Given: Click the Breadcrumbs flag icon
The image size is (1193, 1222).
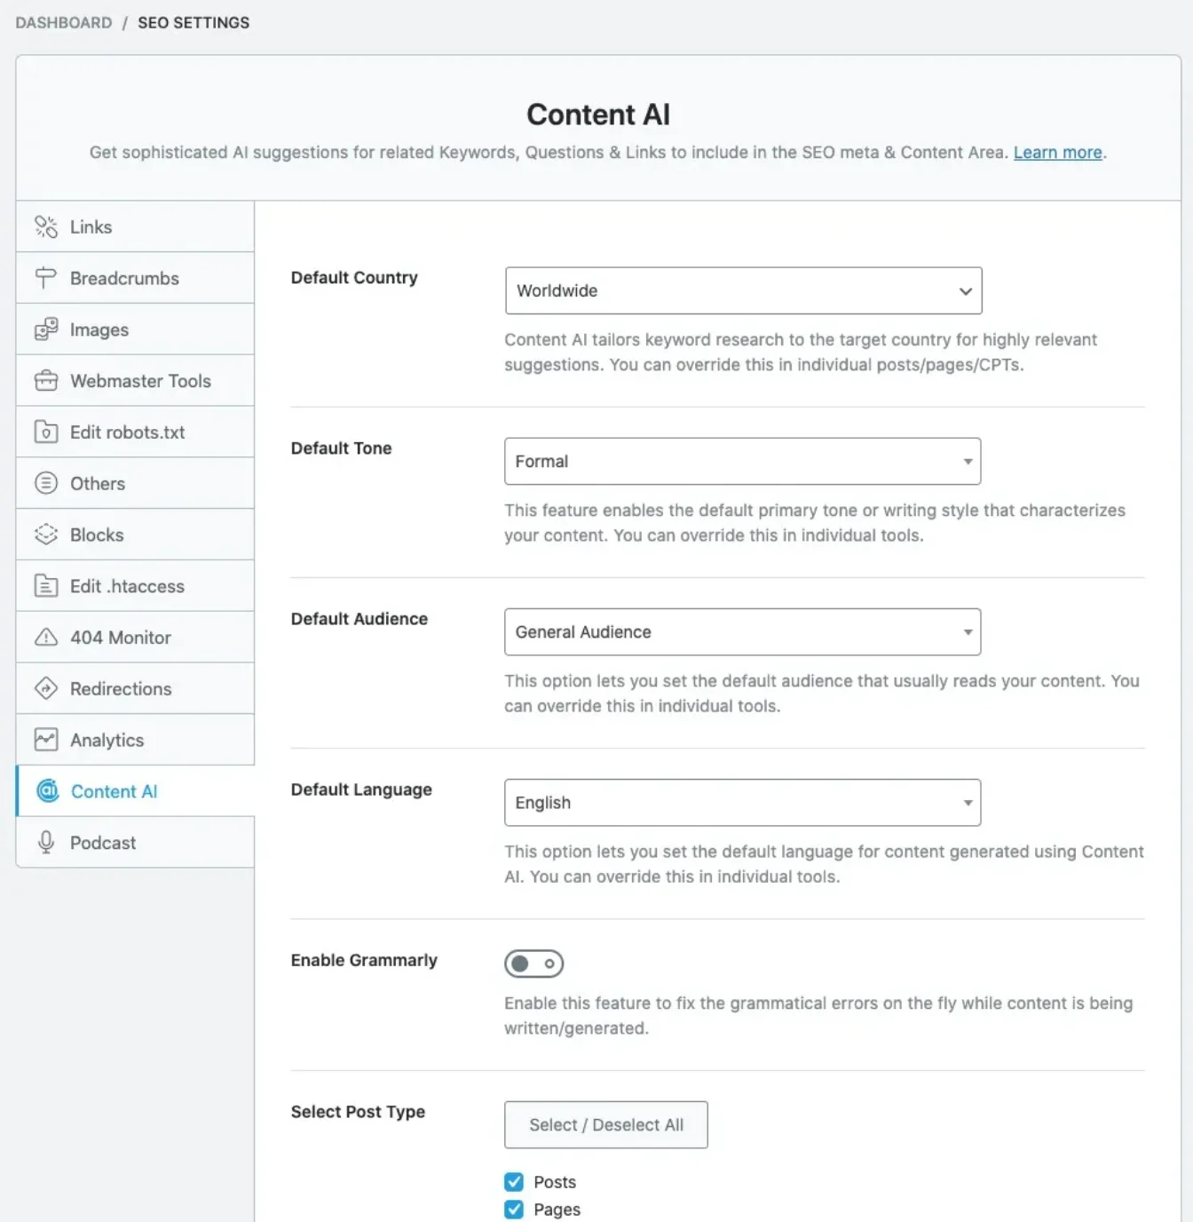Looking at the screenshot, I should (x=46, y=278).
